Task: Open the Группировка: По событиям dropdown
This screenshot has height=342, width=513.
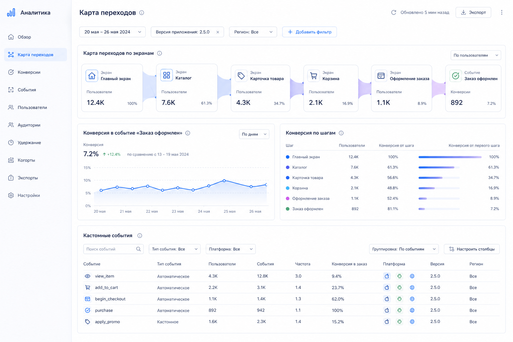Action: tap(403, 249)
